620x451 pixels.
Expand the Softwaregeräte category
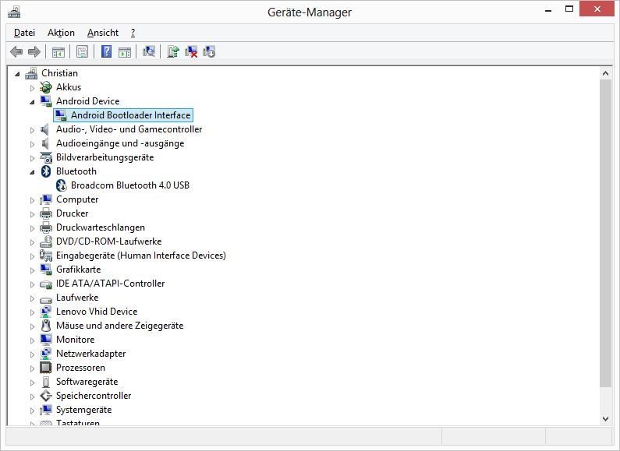(x=33, y=382)
